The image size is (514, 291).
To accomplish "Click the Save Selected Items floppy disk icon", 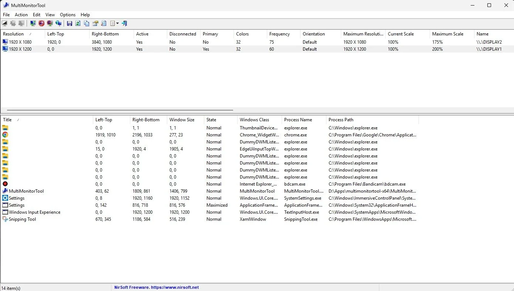I will pos(70,23).
